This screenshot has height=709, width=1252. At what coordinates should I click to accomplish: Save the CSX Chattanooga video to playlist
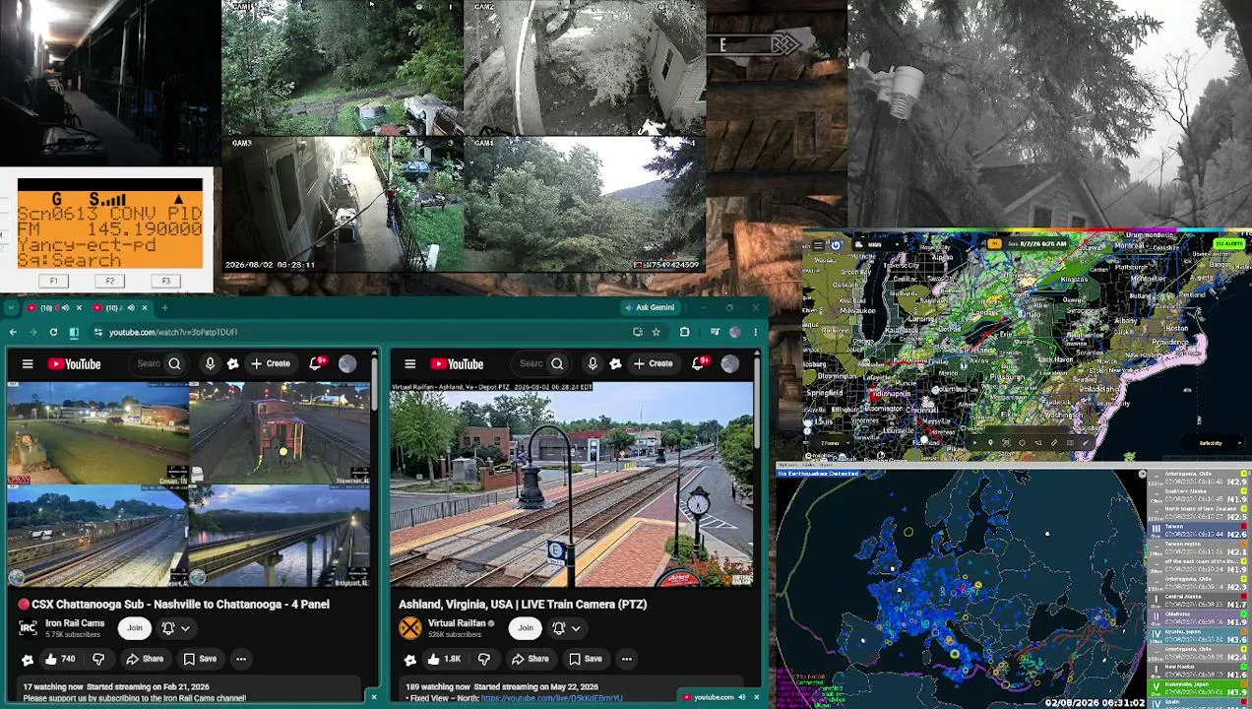coord(199,659)
